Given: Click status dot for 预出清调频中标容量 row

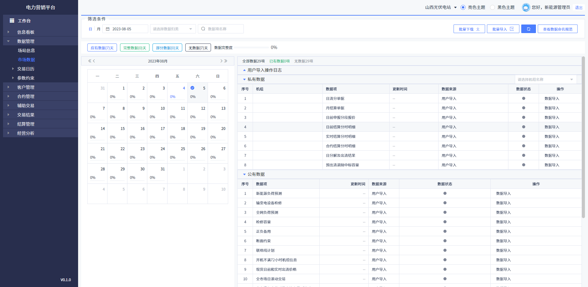Looking at the screenshot, I should click(x=524, y=165).
